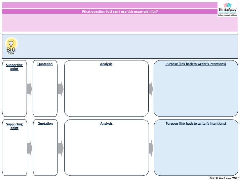
Task: Click the Mr. Andrews' logo
Action: point(228,10)
